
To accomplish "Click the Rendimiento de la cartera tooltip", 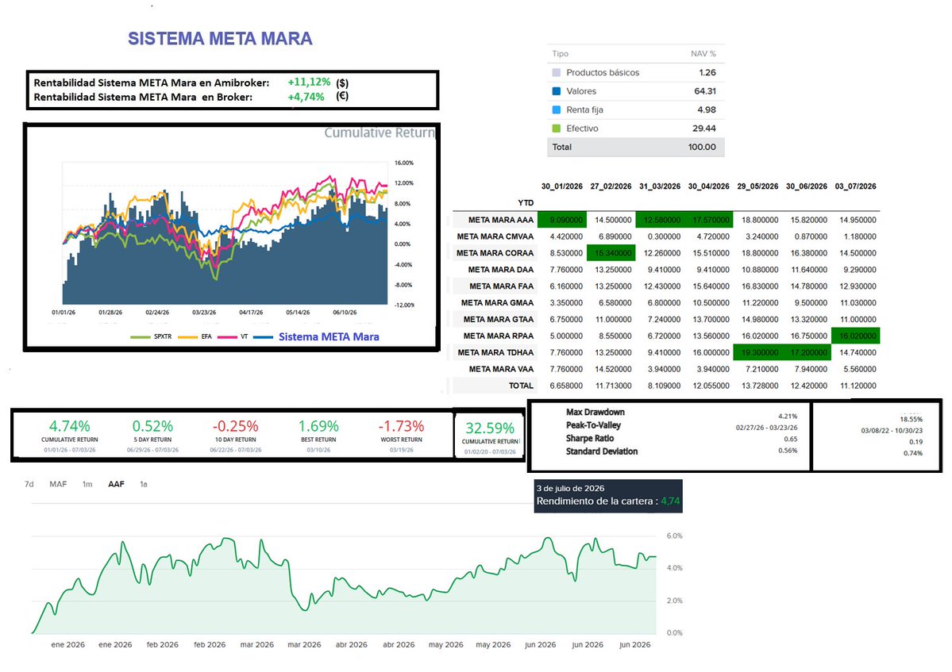I will [x=608, y=496].
